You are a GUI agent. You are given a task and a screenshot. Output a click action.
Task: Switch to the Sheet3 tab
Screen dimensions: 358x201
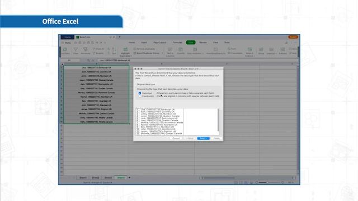tap(108, 178)
